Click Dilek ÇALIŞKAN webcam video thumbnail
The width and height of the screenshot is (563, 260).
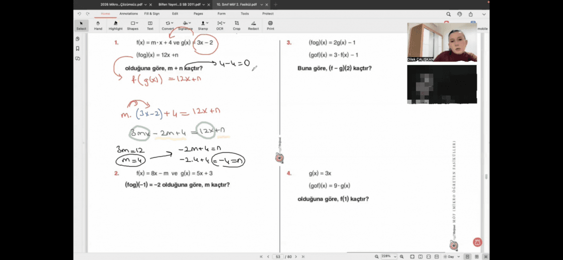[442, 42]
